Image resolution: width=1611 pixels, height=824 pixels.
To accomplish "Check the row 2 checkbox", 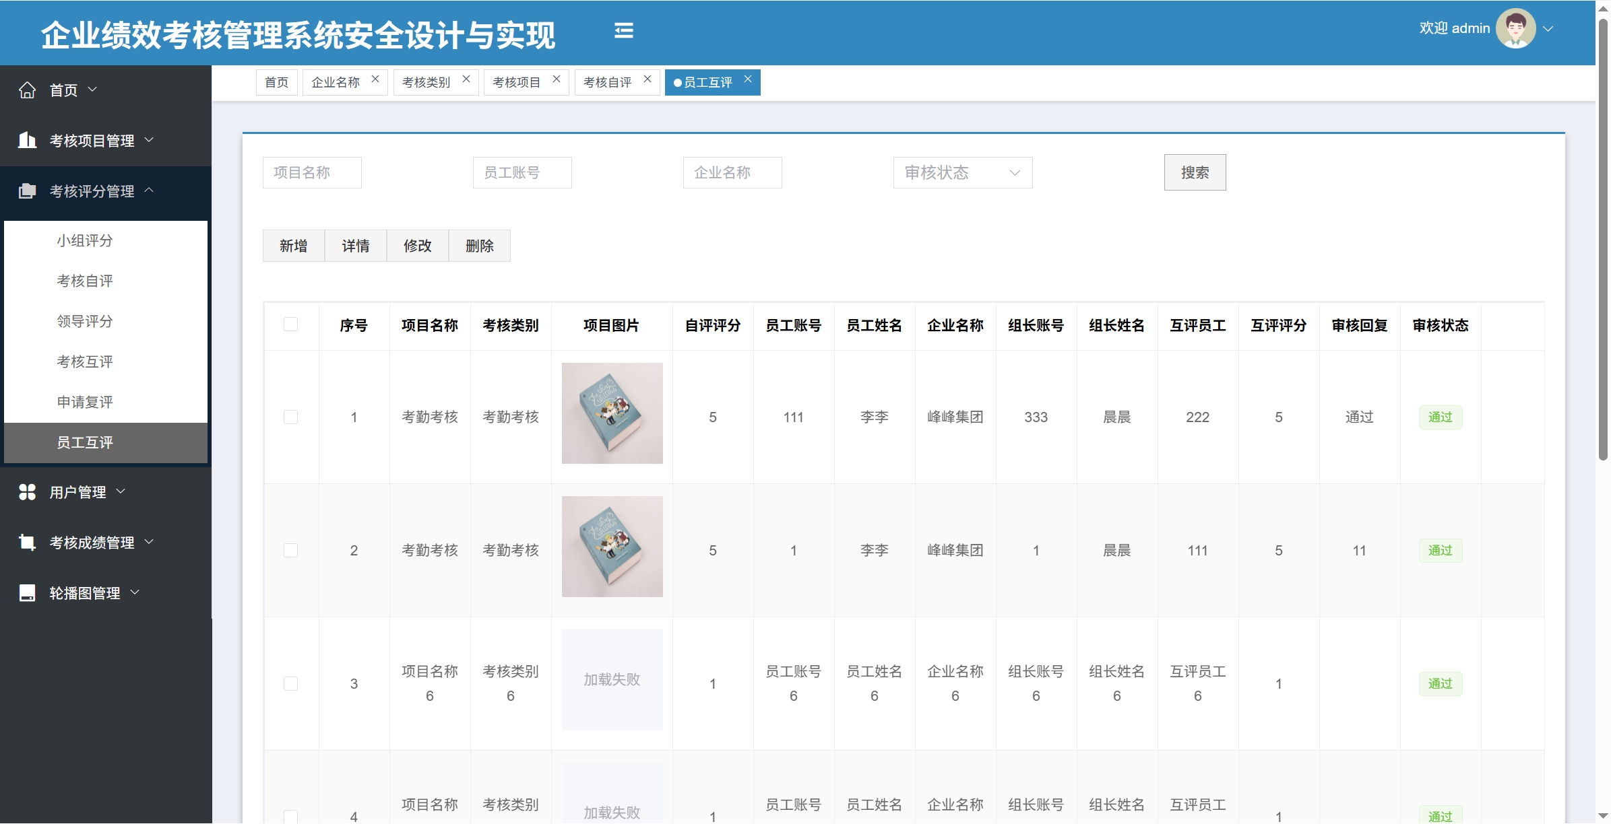I will point(290,551).
